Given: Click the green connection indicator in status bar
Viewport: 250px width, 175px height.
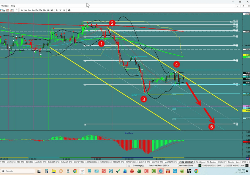Looking at the screenshot, I should (x=200, y=166).
